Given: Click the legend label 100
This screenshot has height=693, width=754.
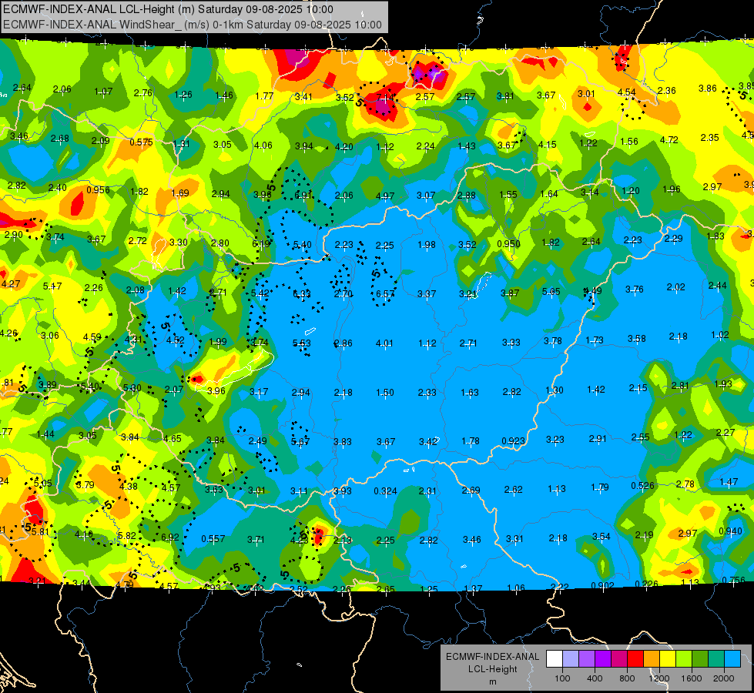Looking at the screenshot, I should pos(562,678).
